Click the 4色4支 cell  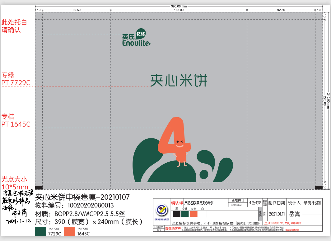tap(255, 203)
